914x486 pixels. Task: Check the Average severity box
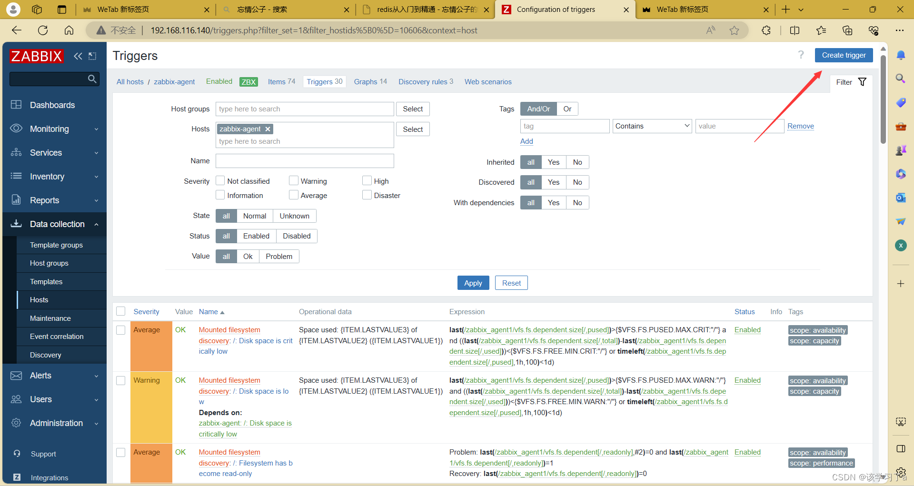pyautogui.click(x=294, y=195)
